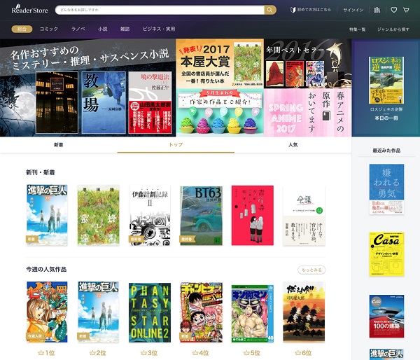This screenshot has height=360, width=420.
Task: Open 進撃の巨人 in recently viewed sidebar
Action: click(386, 354)
